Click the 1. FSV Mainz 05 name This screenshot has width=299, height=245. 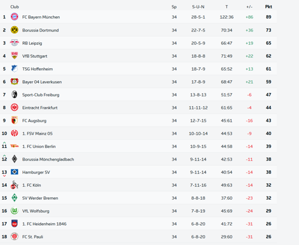tap(37, 134)
